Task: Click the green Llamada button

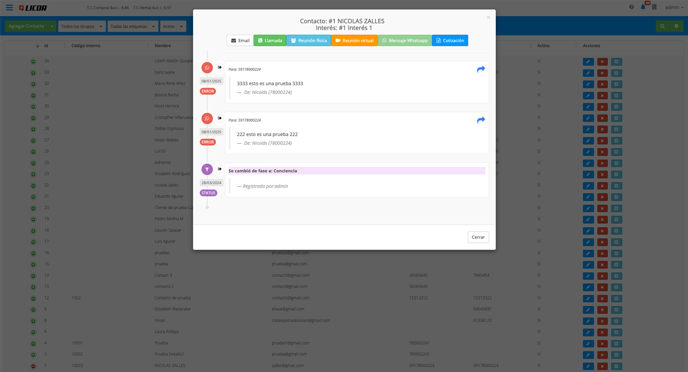Action: pos(270,40)
